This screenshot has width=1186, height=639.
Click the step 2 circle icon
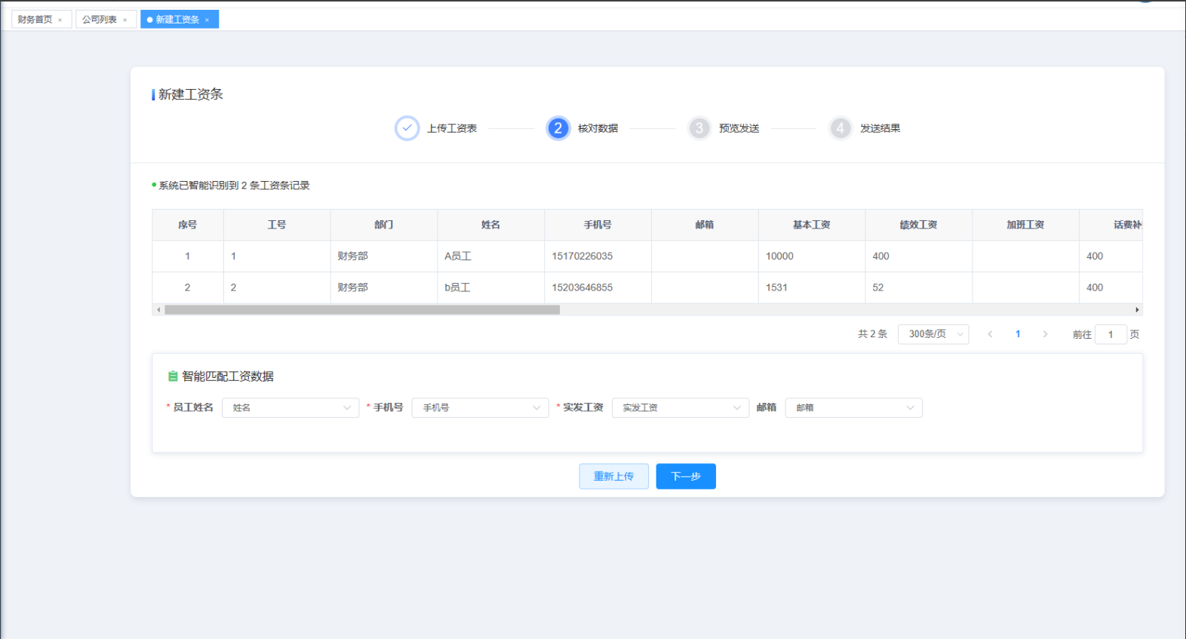[558, 128]
